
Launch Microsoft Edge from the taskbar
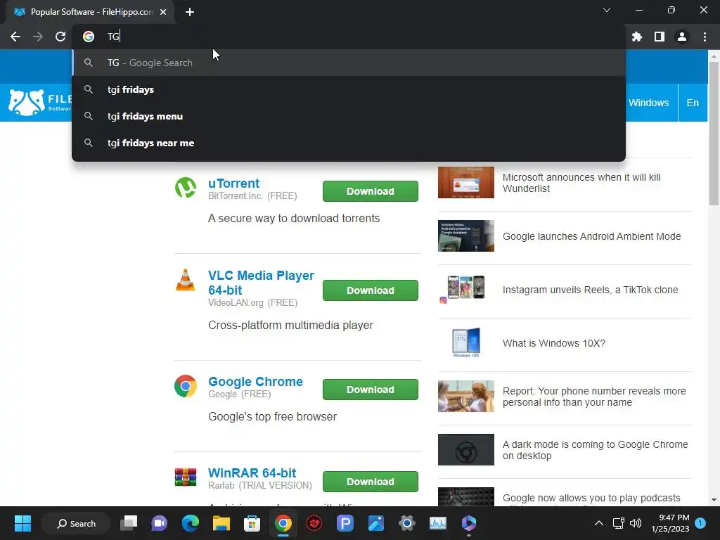pyautogui.click(x=190, y=523)
